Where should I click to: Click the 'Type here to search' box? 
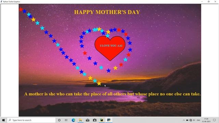(x=31, y=120)
